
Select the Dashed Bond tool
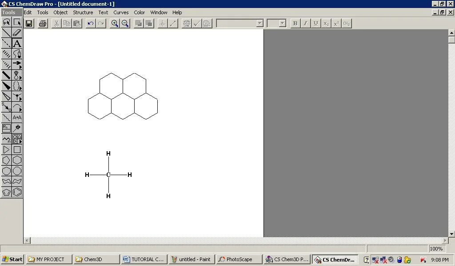[6, 43]
